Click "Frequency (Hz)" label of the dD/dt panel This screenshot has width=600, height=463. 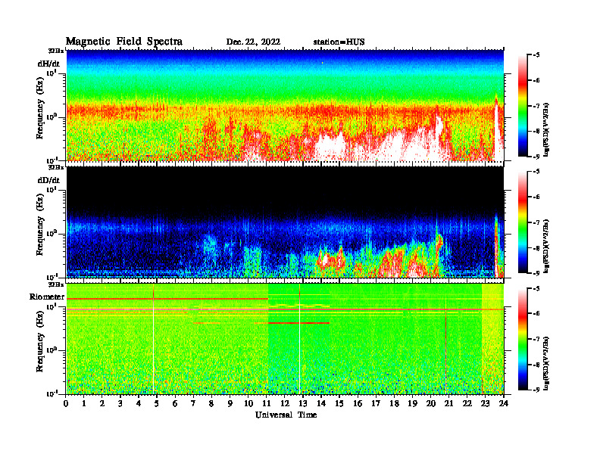pyautogui.click(x=40, y=225)
